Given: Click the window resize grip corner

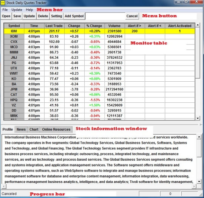Looking at the screenshot, I should coord(201,195).
